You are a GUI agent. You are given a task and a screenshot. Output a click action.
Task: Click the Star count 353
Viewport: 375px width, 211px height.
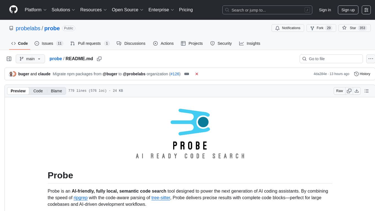362,28
